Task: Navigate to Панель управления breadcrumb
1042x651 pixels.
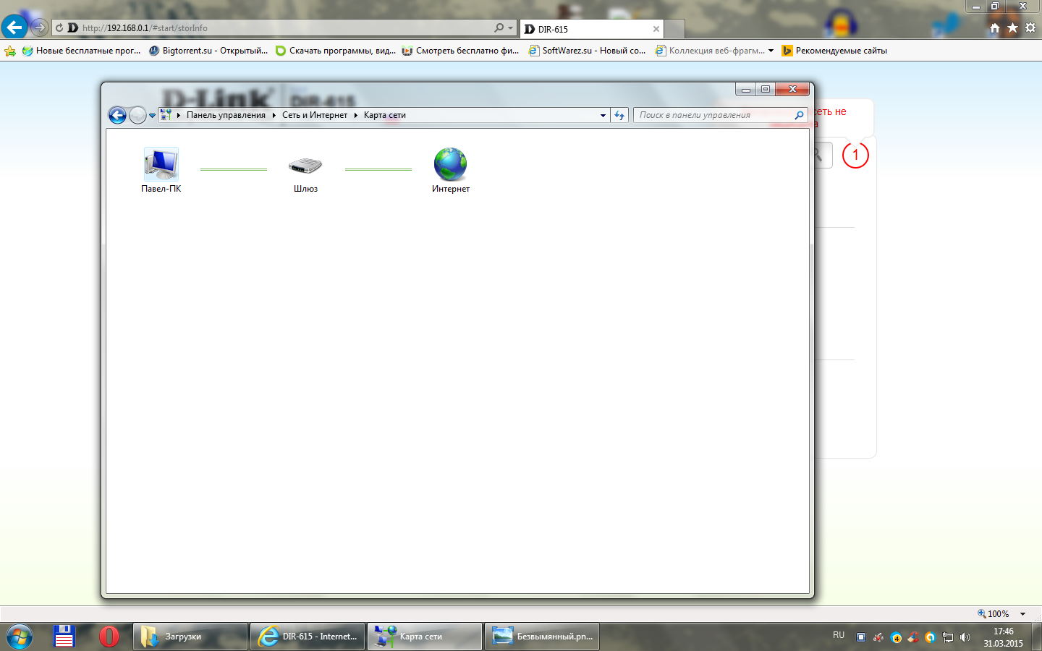Action: click(x=226, y=115)
